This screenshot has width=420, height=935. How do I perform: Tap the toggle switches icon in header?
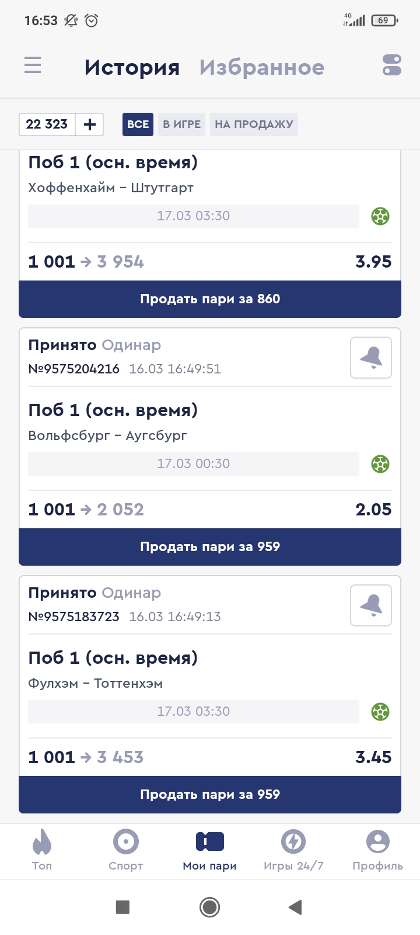(x=392, y=65)
